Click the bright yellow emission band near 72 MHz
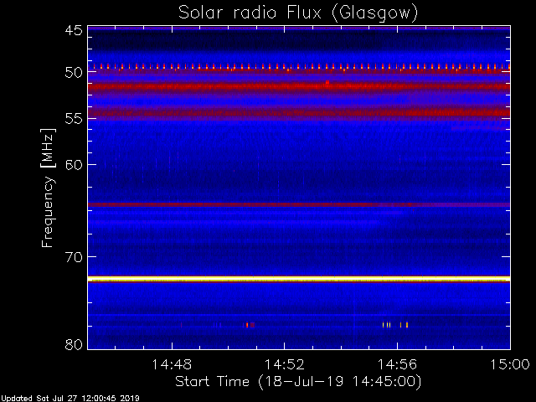 [x=299, y=279]
